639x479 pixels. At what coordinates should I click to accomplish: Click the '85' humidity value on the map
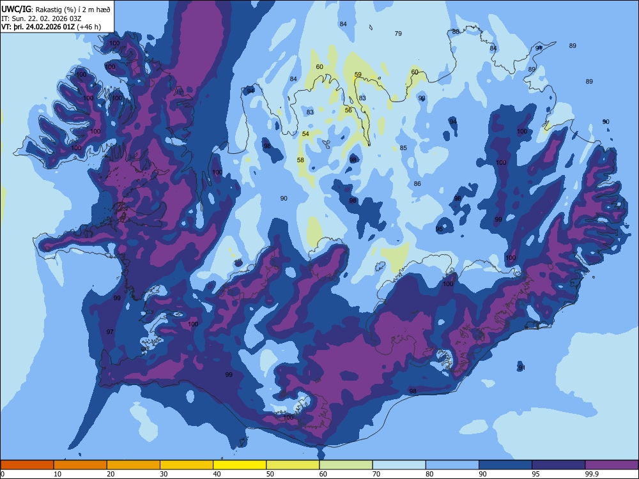pos(403,148)
